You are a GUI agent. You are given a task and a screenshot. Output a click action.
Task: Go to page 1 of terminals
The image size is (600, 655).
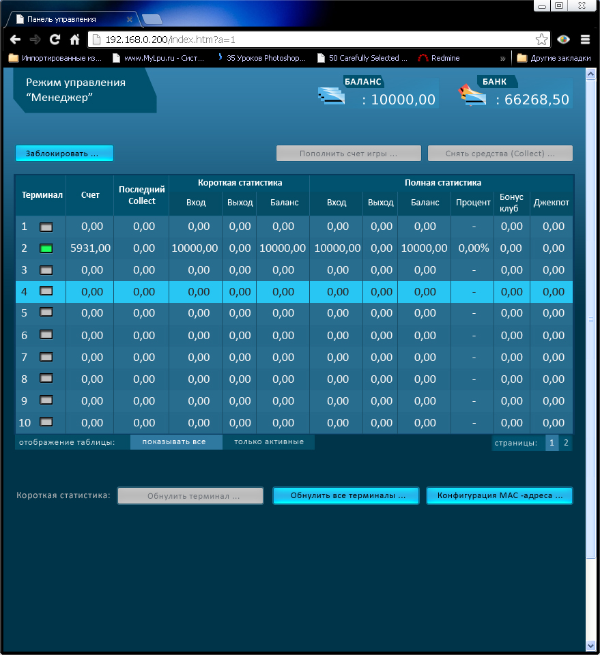[x=552, y=443]
